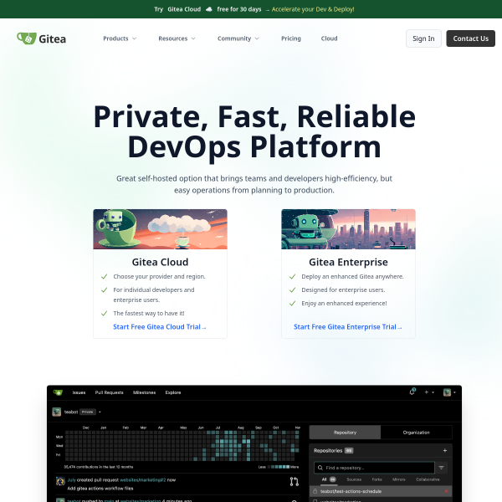This screenshot has height=502, width=502.
Task: Click the green Gitea logo in dashboard navbar
Action: pyautogui.click(x=58, y=392)
